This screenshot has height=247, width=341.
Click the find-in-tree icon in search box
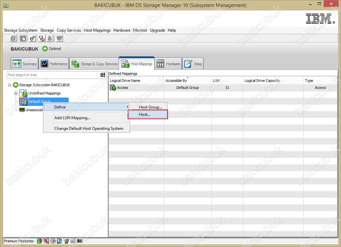(x=103, y=75)
